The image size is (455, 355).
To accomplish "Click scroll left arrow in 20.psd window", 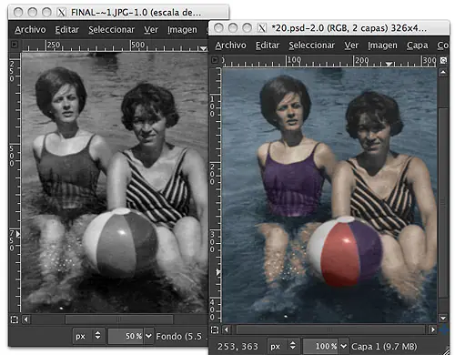I will [226, 330].
